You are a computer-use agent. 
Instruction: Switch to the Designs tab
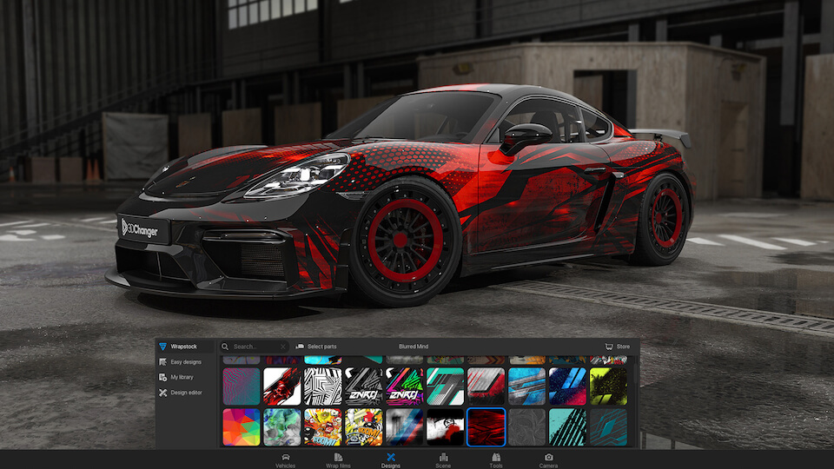(391, 459)
